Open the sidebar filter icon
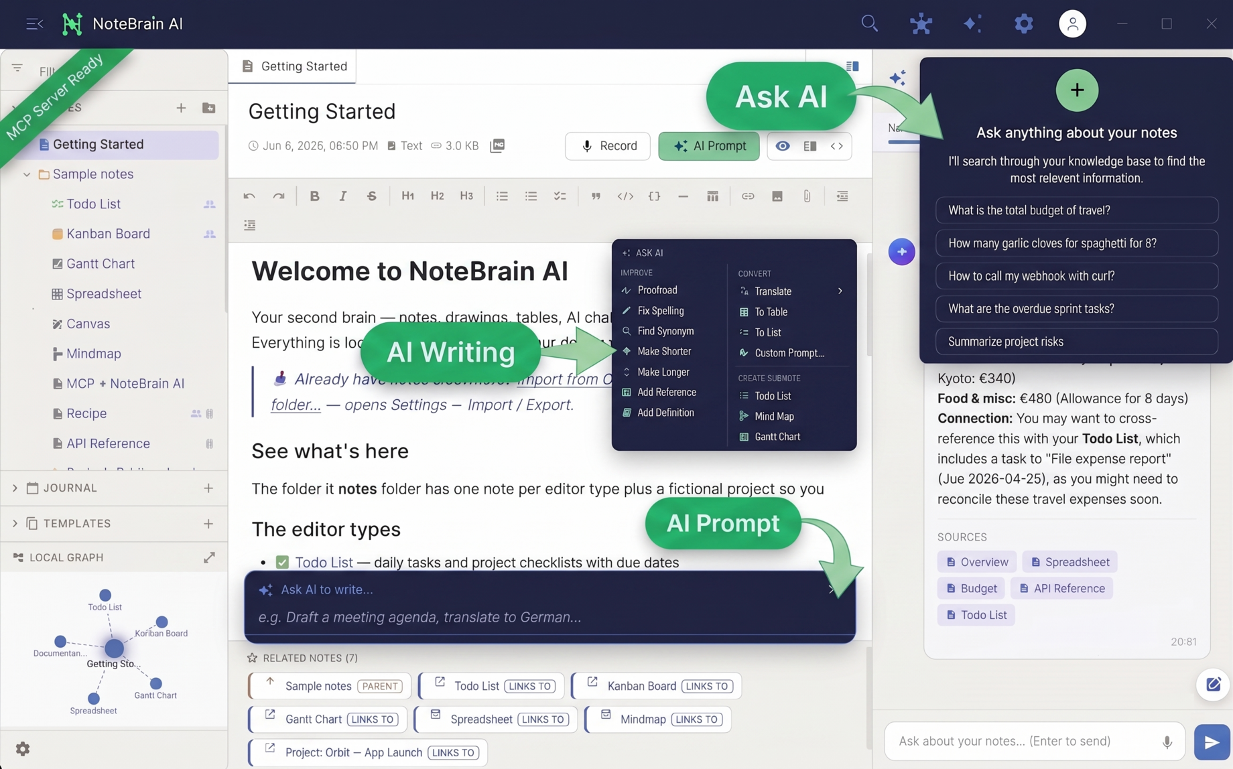Viewport: 1233px width, 769px height. tap(17, 68)
